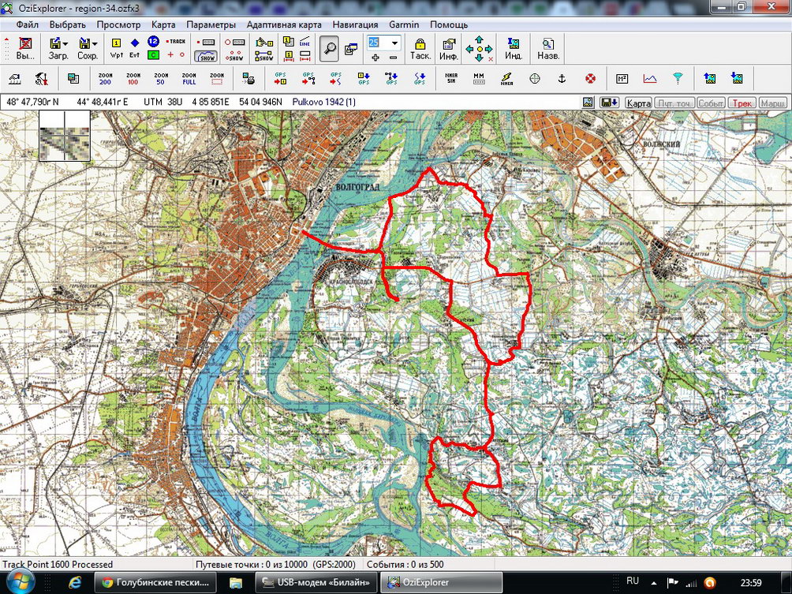Click the Вы... exit toolbar icon
Screen dimensions: 792x594
pyautogui.click(x=24, y=49)
